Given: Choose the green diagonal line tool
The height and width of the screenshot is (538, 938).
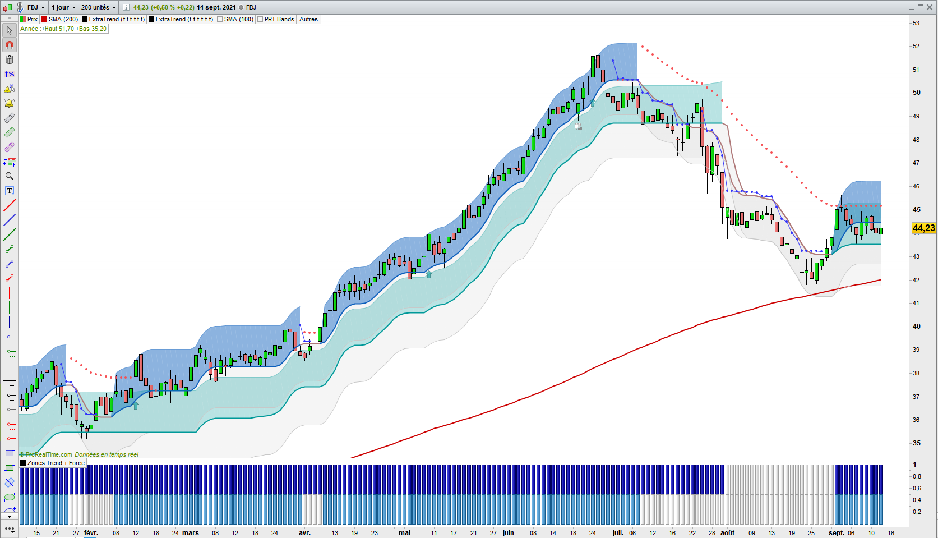Looking at the screenshot, I should [10, 234].
